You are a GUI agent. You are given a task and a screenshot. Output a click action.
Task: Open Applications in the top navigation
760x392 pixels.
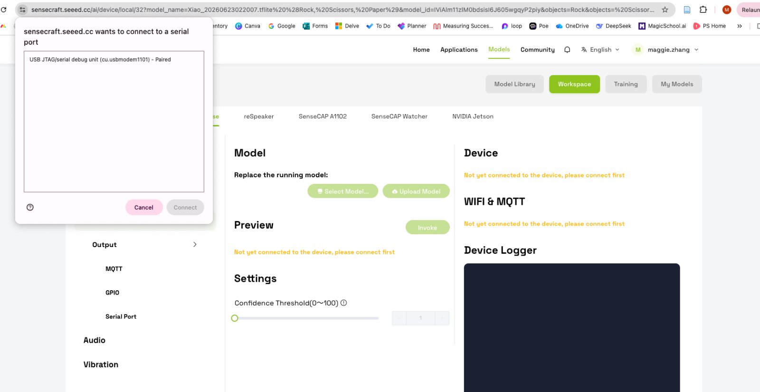pos(459,49)
